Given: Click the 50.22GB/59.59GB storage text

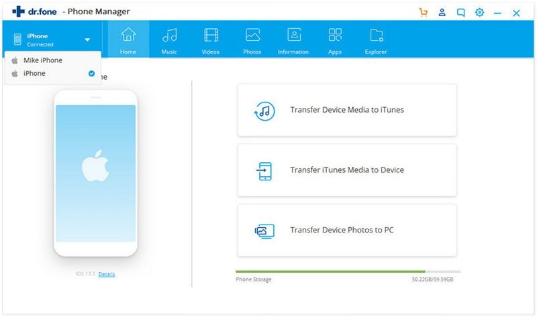Looking at the screenshot, I should pyautogui.click(x=432, y=279).
